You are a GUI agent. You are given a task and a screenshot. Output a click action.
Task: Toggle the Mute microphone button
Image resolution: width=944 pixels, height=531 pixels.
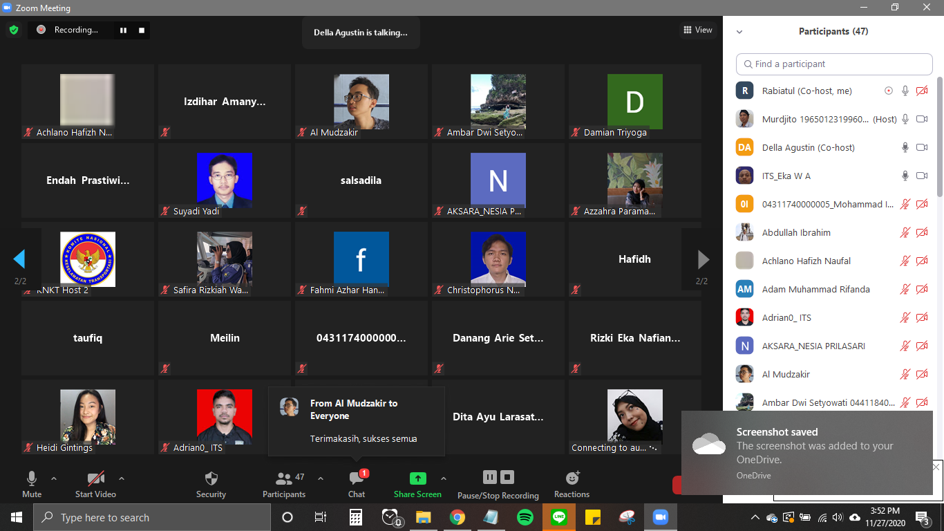[32, 478]
